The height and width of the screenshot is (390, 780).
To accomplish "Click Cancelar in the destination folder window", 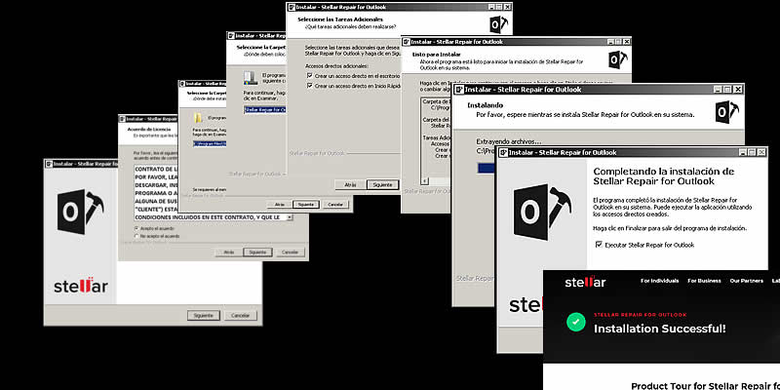I will tap(335, 205).
